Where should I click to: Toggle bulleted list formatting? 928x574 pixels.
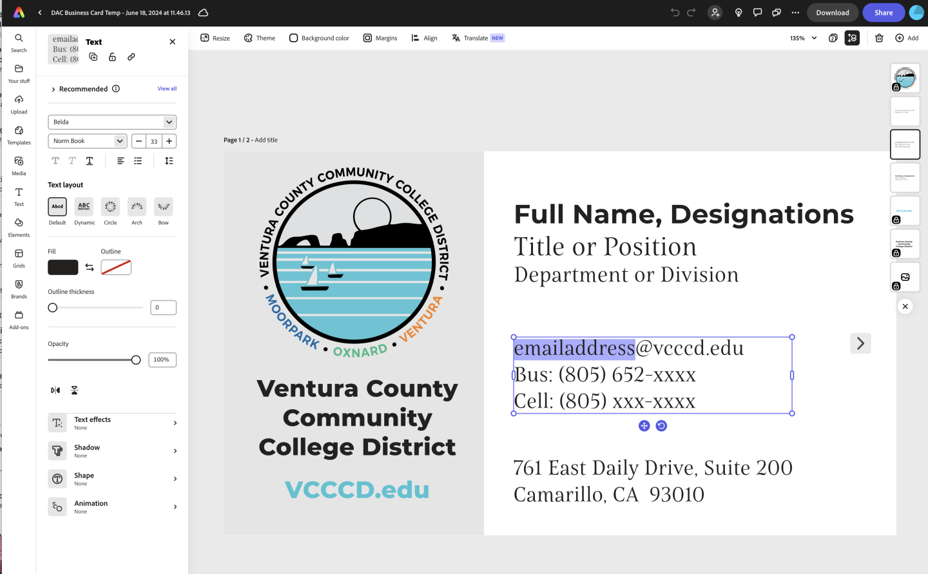pyautogui.click(x=137, y=160)
